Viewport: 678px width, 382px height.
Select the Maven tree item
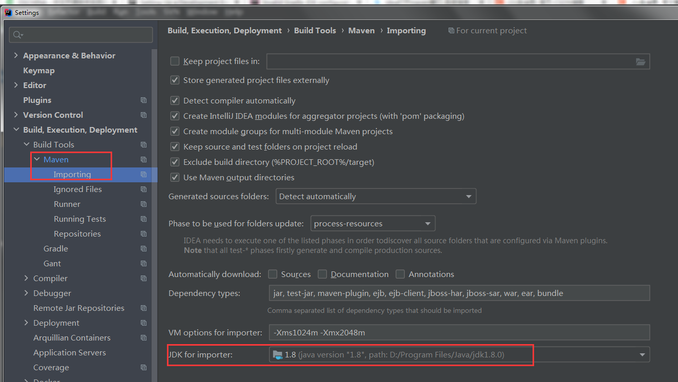coord(56,160)
